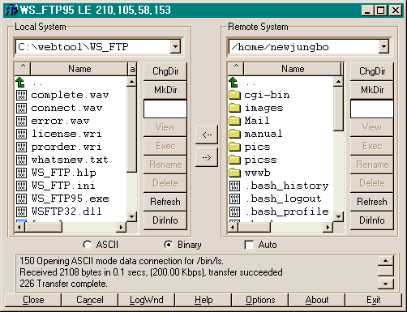Select the license.wri file icon
The width and height of the screenshot is (407, 312).
21,134
